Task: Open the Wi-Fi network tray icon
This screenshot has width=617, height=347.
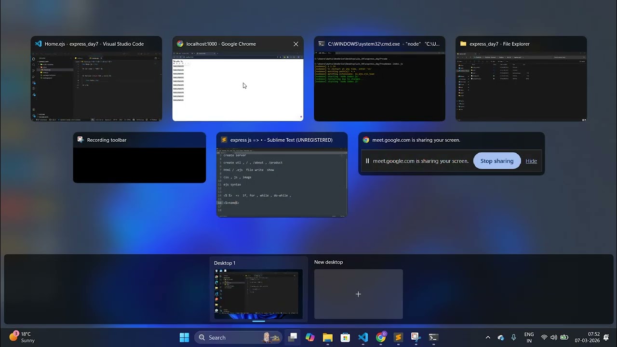Action: 544,337
